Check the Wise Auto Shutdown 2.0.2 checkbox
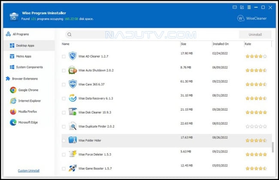 [x=64, y=71]
